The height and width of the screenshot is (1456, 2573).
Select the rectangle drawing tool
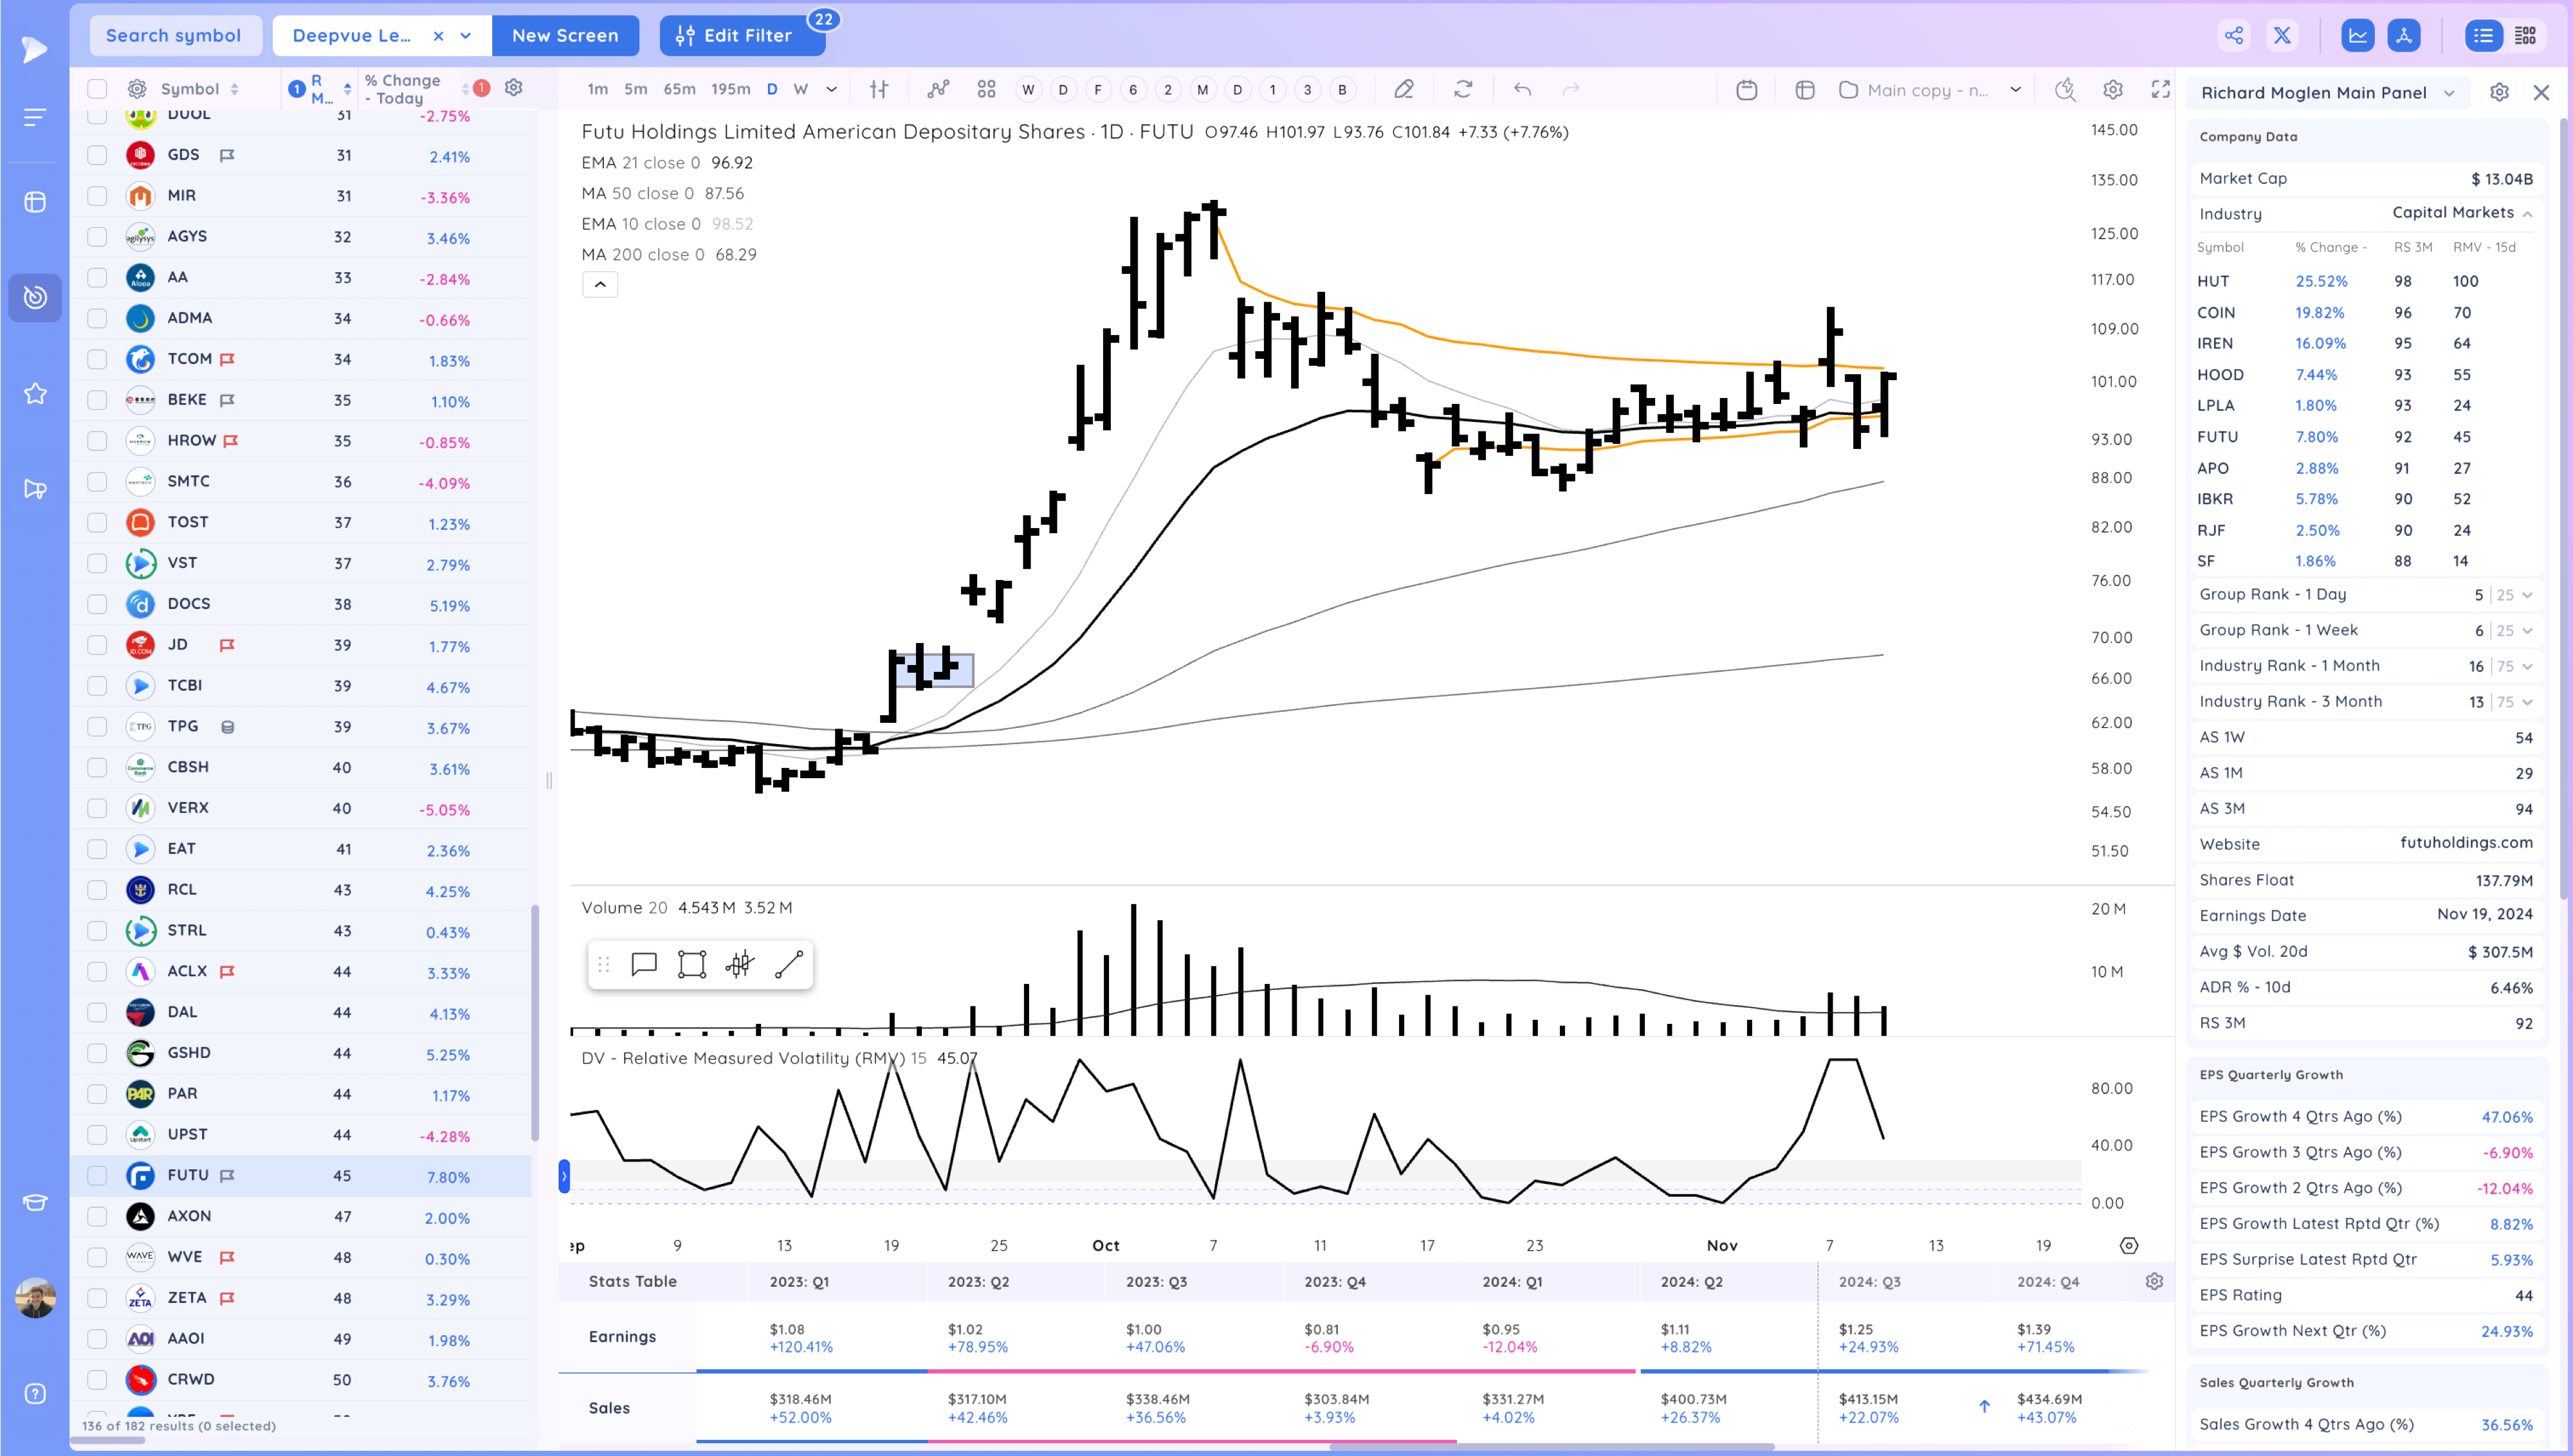click(x=691, y=964)
